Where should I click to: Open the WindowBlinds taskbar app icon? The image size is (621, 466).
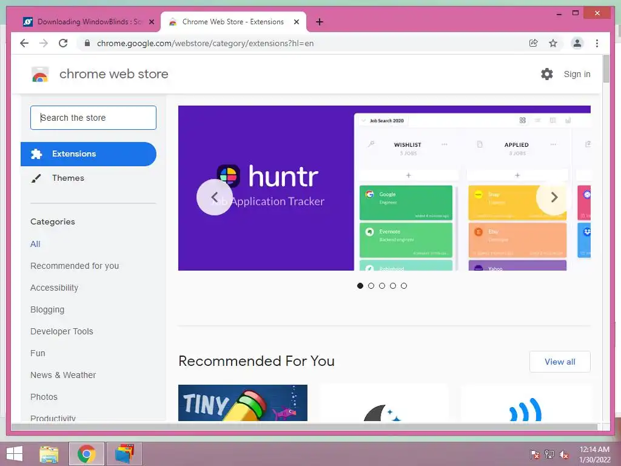pos(124,454)
